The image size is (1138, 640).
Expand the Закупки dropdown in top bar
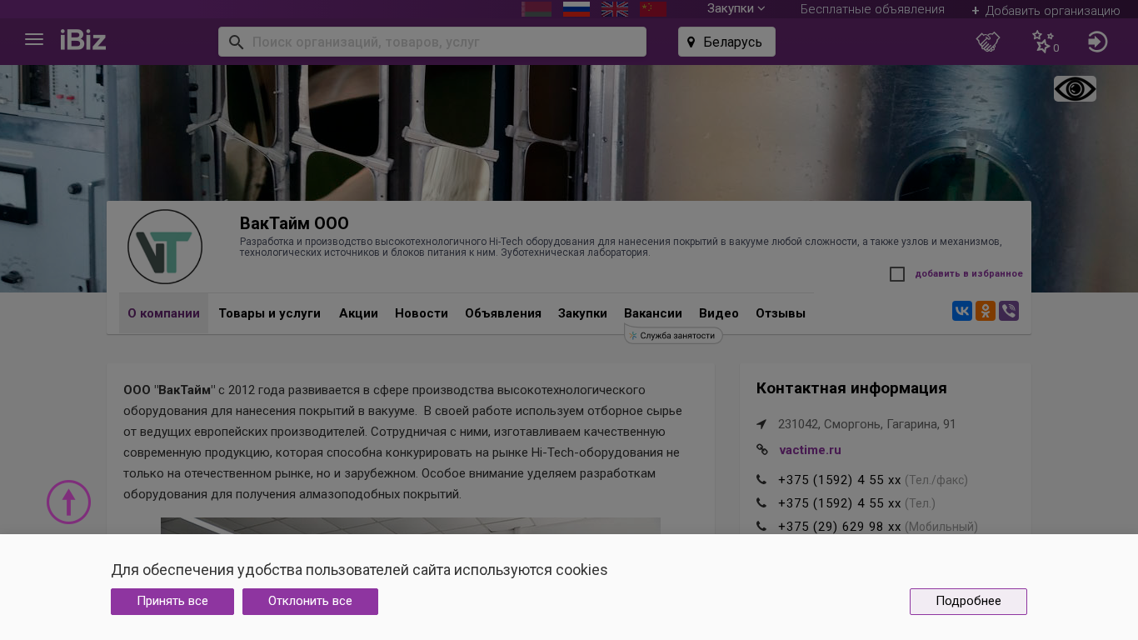click(x=736, y=8)
